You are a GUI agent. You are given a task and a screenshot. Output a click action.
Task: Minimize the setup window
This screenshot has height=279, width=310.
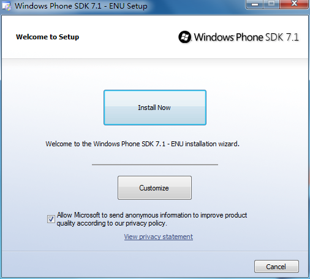(255, 4)
